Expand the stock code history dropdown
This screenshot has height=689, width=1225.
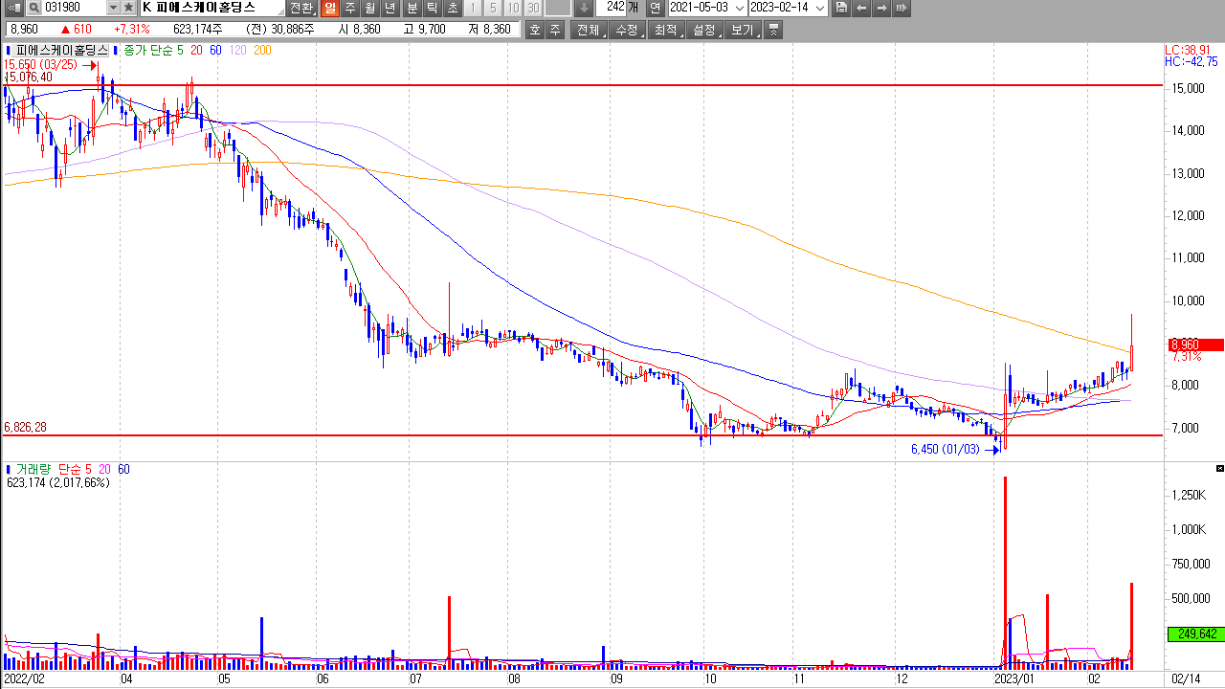tap(113, 8)
